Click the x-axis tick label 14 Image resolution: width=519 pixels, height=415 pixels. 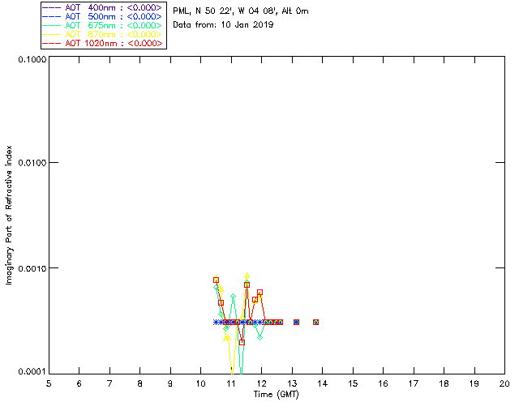pyautogui.click(x=323, y=383)
